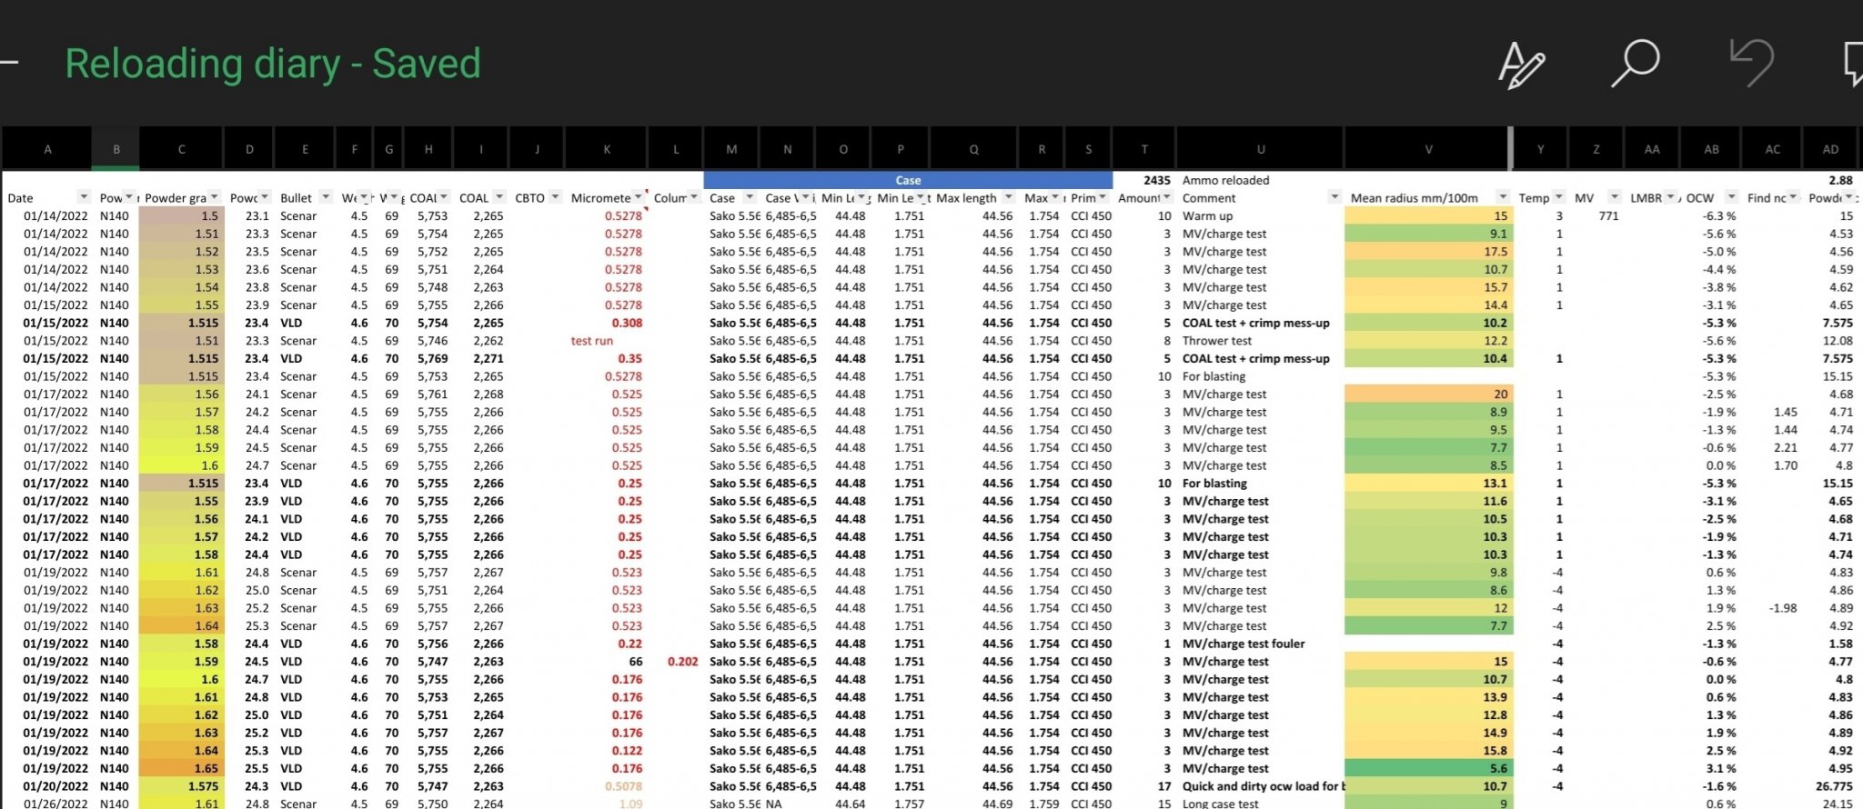This screenshot has width=1863, height=809.
Task: Select the Long case test comment cell
Action: point(1260,804)
